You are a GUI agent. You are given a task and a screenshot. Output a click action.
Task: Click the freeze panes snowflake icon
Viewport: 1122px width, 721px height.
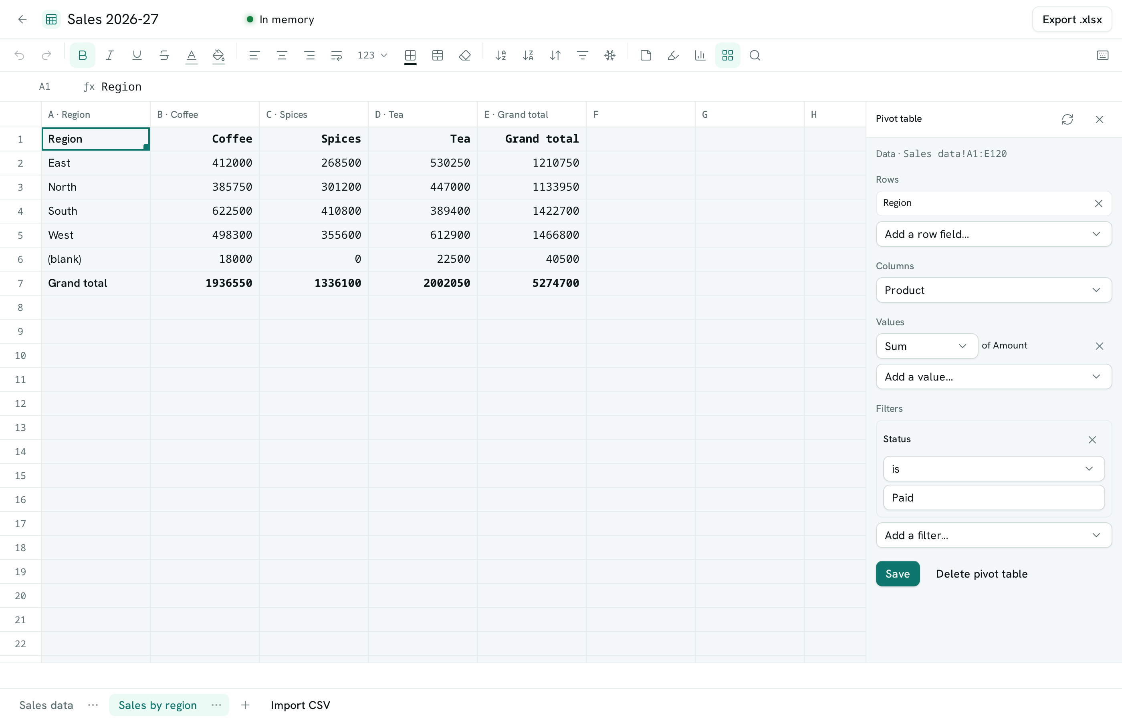(610, 55)
